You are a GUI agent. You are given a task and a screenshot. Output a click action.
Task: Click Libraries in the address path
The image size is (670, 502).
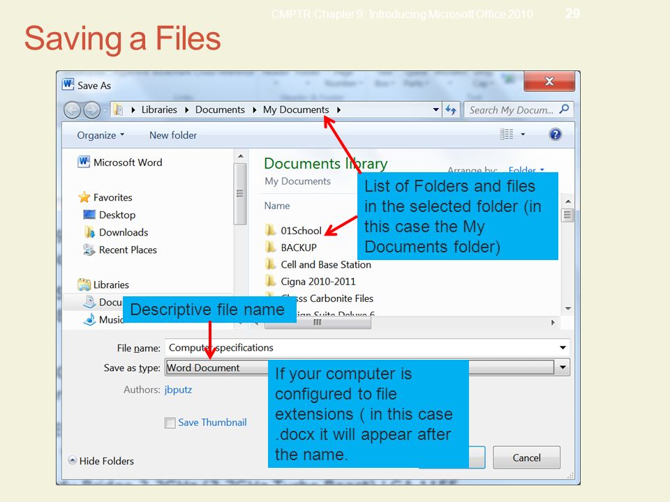[x=159, y=109]
